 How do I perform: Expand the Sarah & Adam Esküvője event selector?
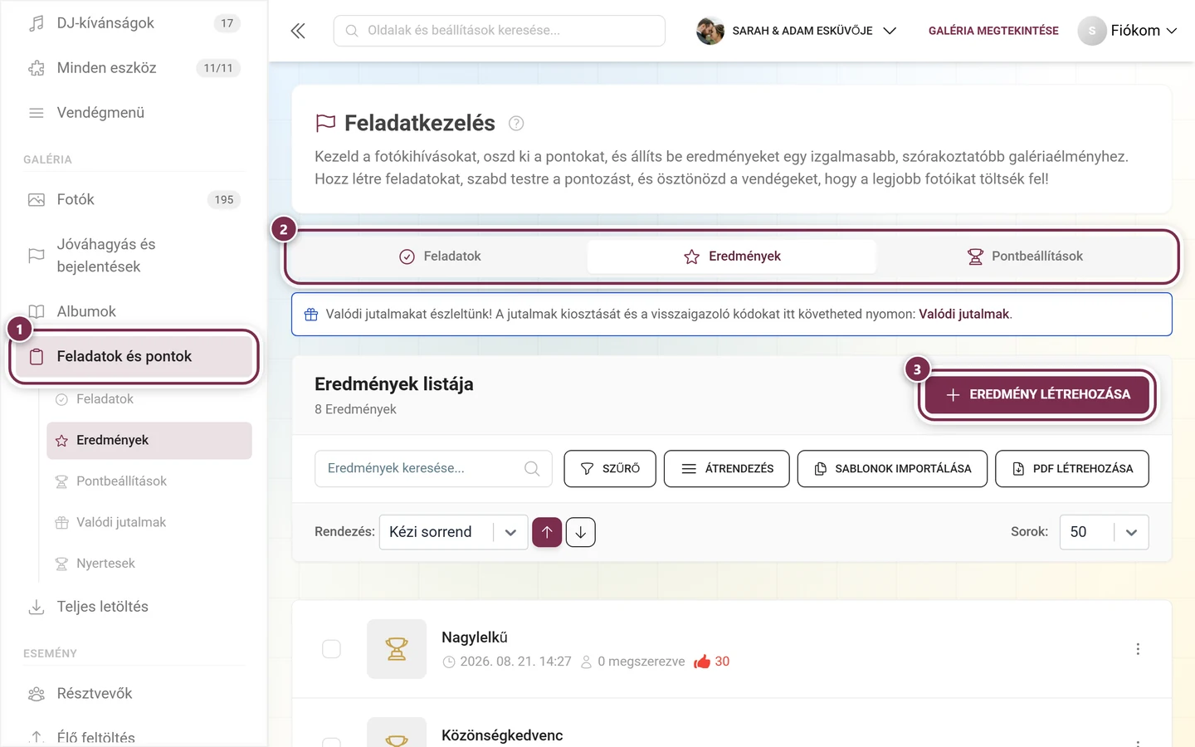tap(797, 31)
